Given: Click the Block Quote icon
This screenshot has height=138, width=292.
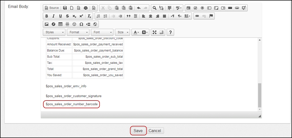Looking at the screenshot, I should pos(128,16).
